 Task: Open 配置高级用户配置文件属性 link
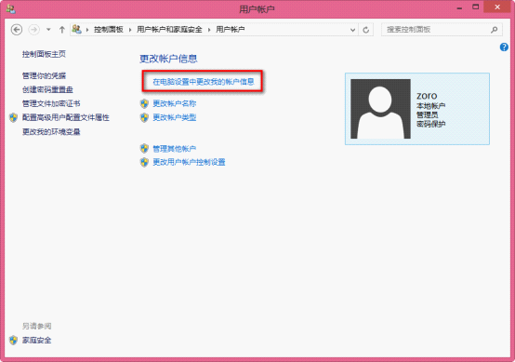[66, 117]
